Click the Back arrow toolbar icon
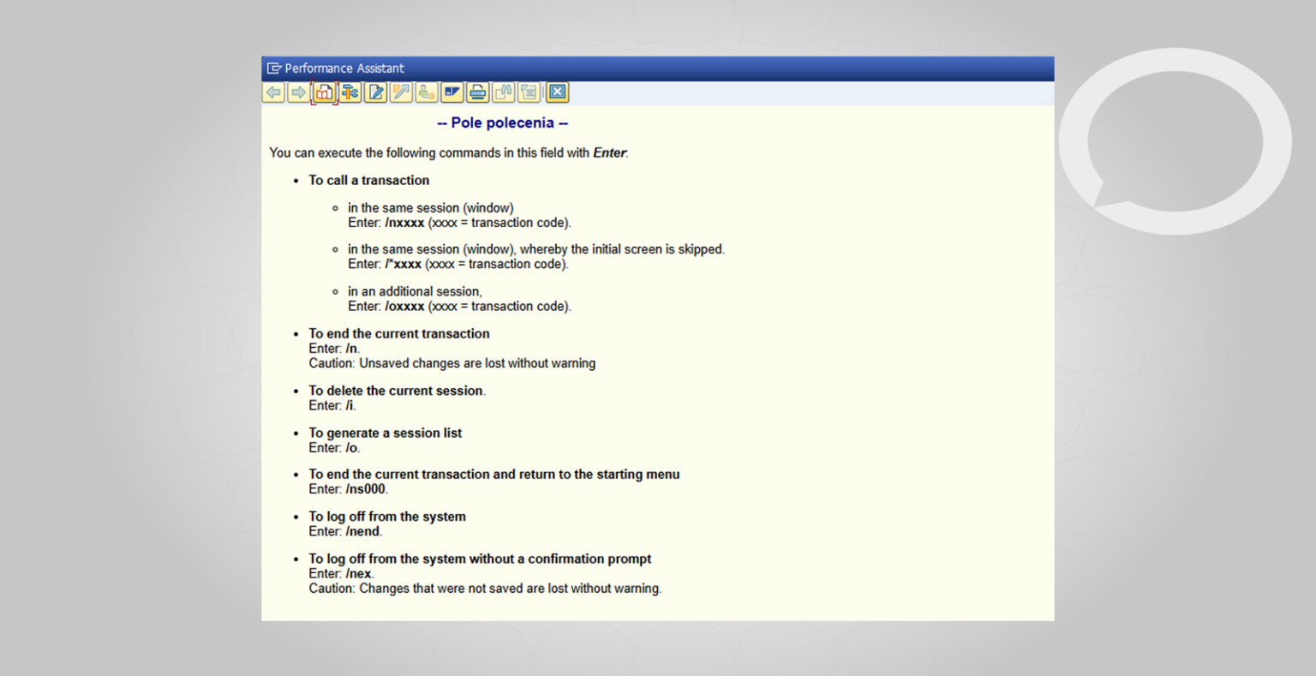Image resolution: width=1316 pixels, height=676 pixels. (273, 93)
